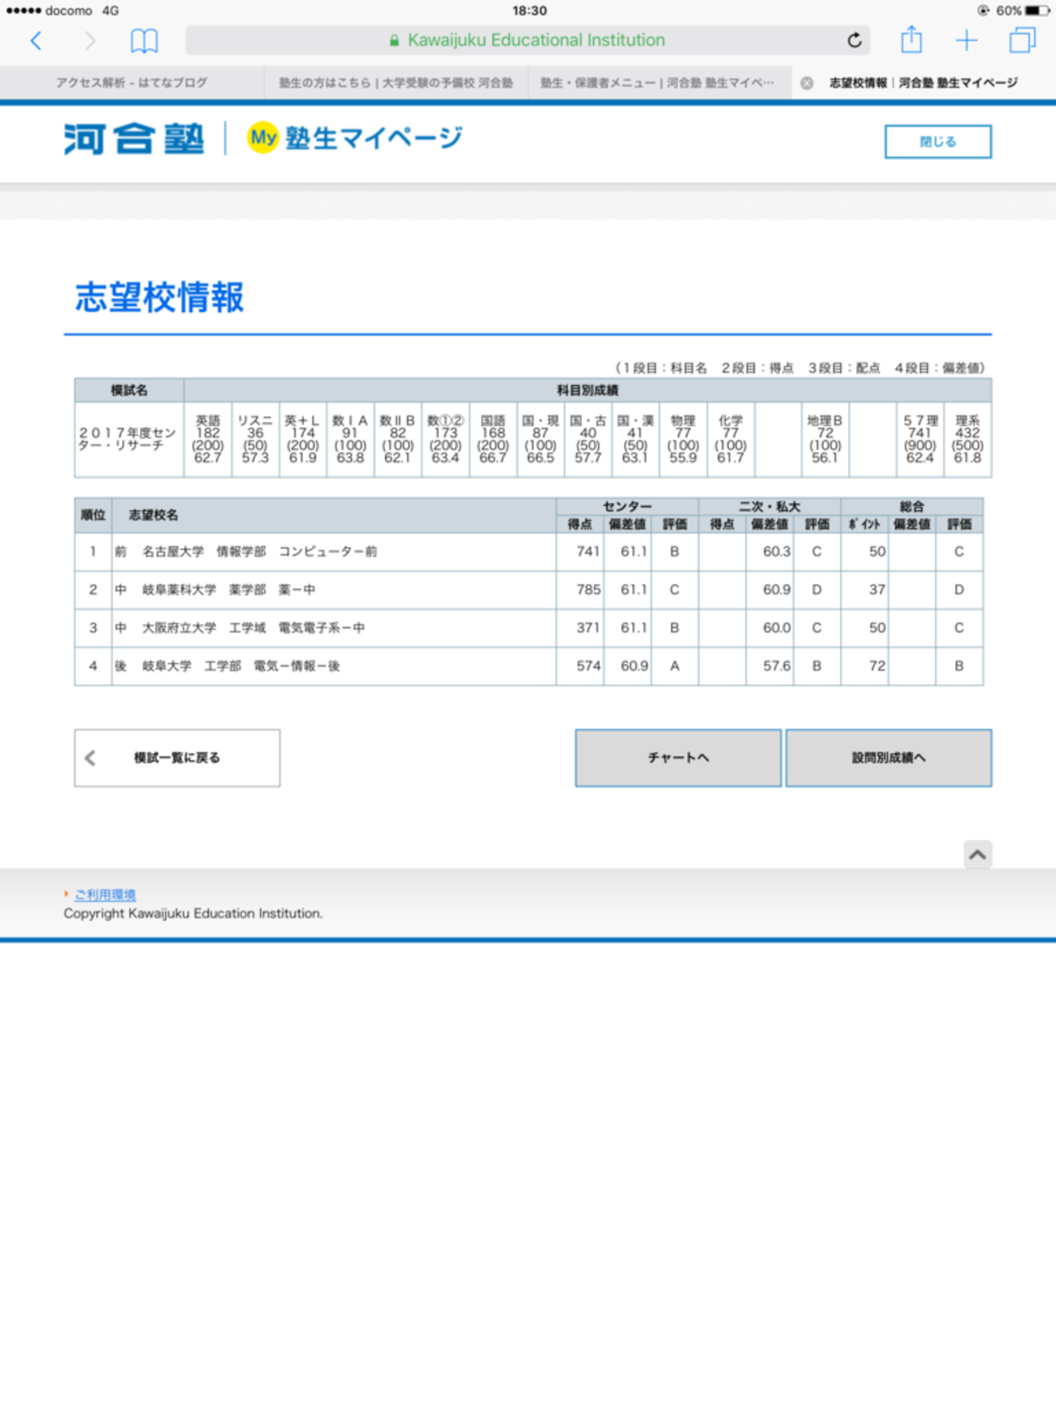Follow the ご利用環境 link
The image size is (1056, 1408).
pos(105,895)
